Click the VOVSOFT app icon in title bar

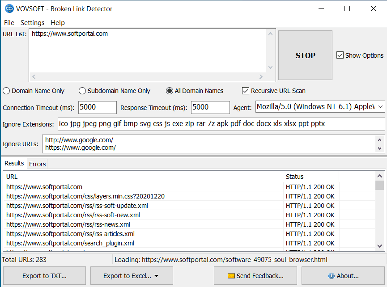[x=9, y=8]
